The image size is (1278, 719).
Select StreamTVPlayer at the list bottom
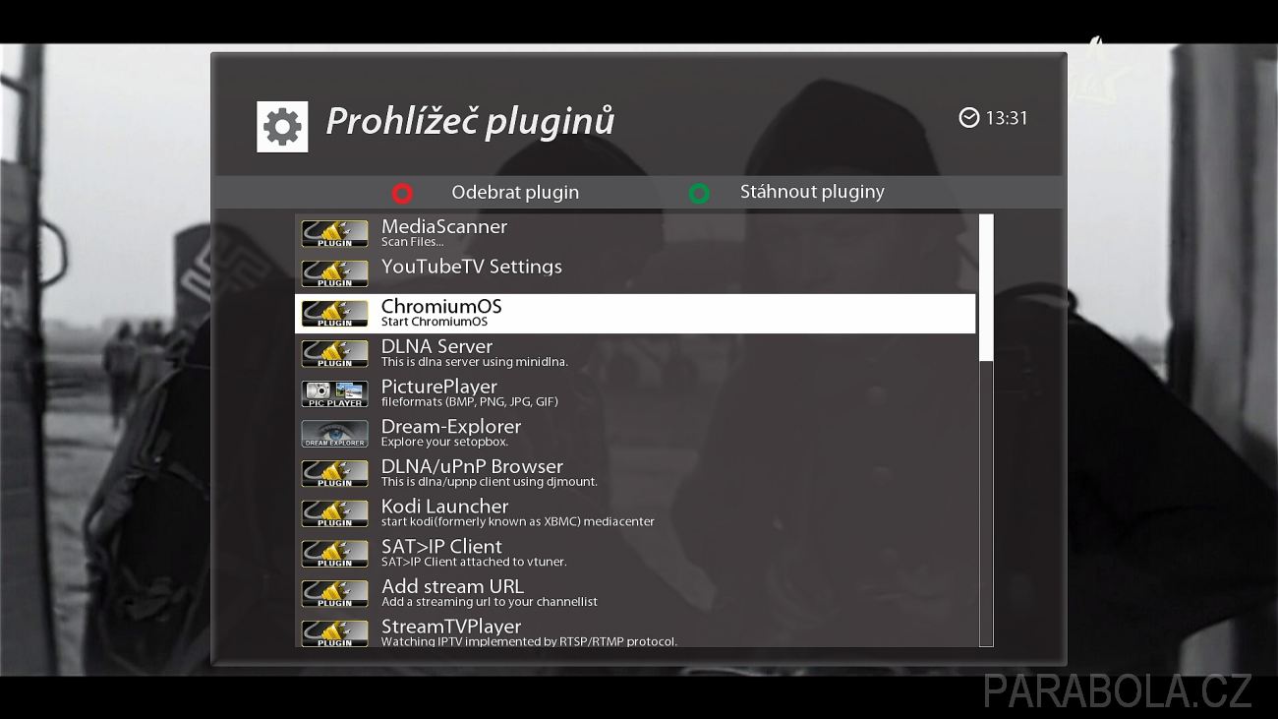tap(635, 631)
